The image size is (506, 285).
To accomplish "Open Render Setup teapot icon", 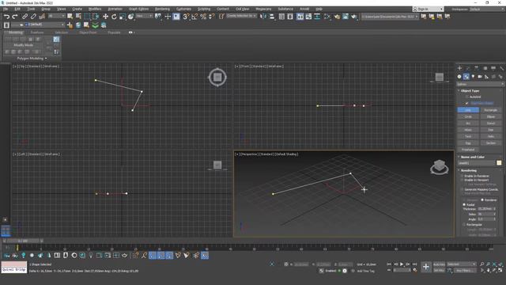I will click(338, 17).
